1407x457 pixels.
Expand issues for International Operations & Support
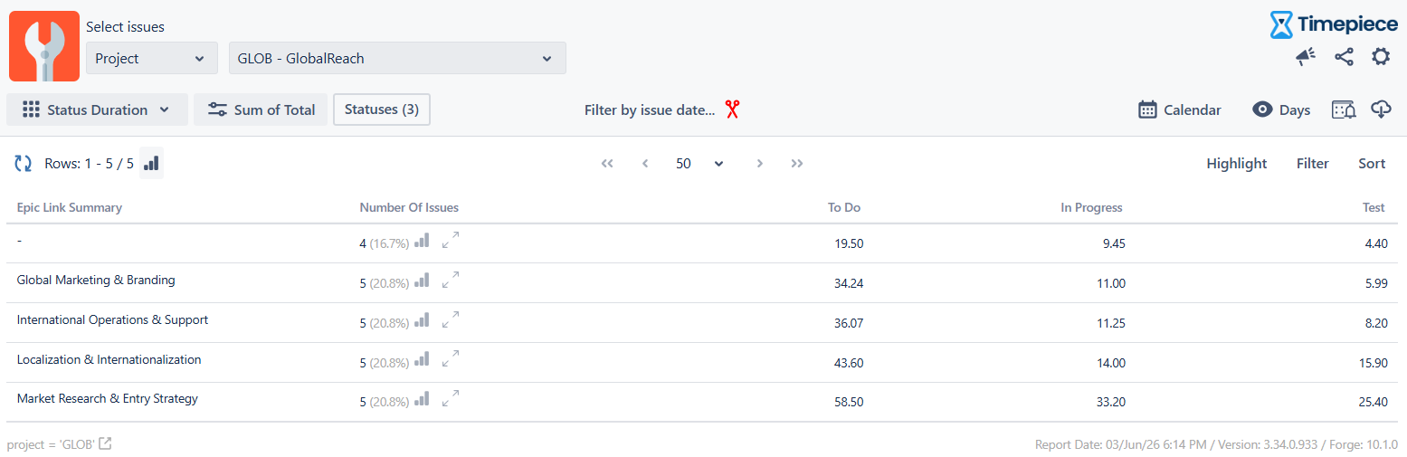[451, 320]
